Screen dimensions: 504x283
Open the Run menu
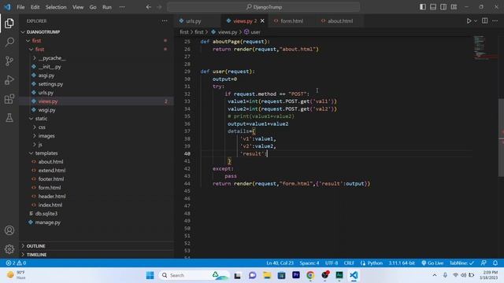107,7
